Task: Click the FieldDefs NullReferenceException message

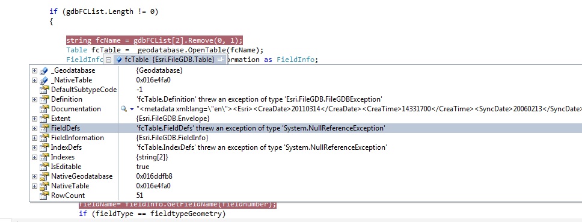Action: 260,128
